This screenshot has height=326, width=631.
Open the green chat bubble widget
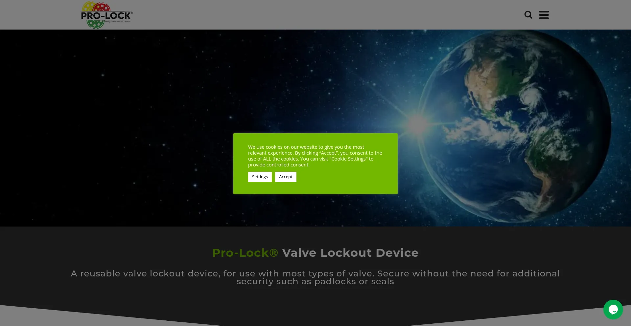point(613,309)
